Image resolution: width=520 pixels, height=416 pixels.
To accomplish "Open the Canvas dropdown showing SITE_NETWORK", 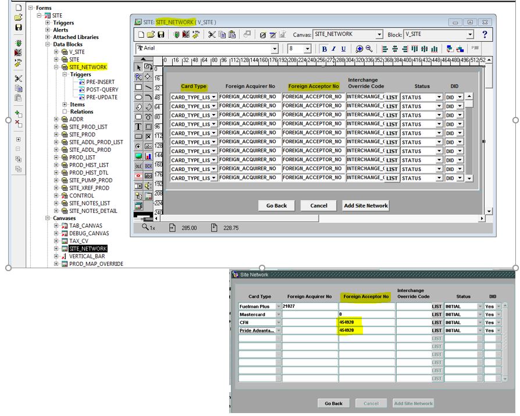I will tap(379, 35).
